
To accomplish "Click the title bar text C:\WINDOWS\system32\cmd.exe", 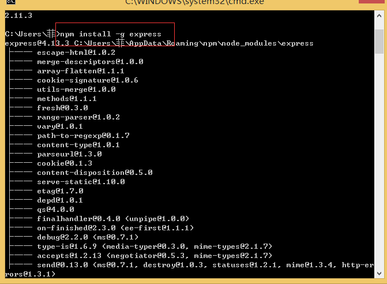I will tap(194, 2).
